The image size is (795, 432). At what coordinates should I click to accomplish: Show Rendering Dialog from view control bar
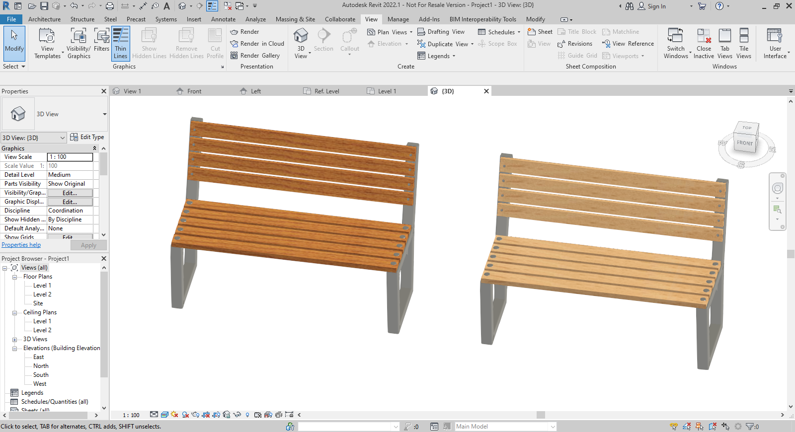[x=195, y=415]
